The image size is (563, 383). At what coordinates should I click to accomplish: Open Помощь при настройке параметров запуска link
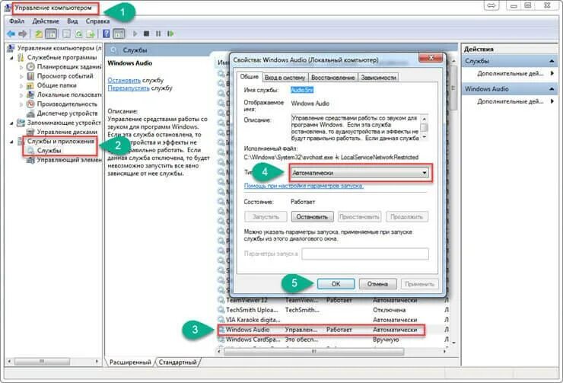pos(304,186)
